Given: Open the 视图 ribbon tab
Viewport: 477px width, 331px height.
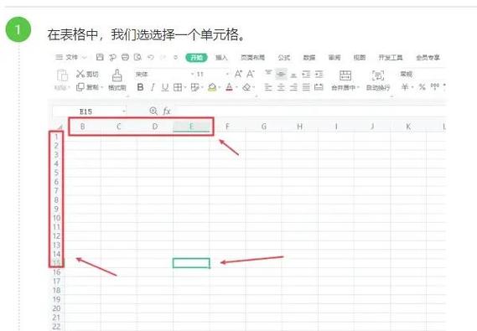Looking at the screenshot, I should pyautogui.click(x=360, y=58).
